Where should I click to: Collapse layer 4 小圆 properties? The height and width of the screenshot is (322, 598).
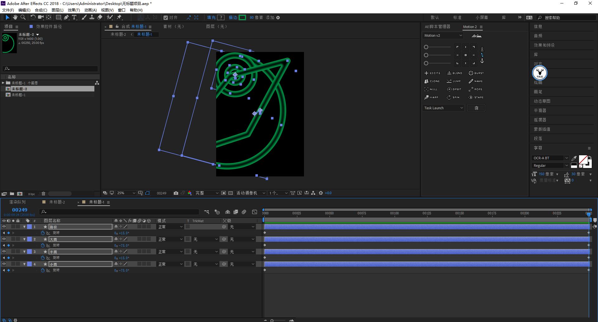point(24,264)
